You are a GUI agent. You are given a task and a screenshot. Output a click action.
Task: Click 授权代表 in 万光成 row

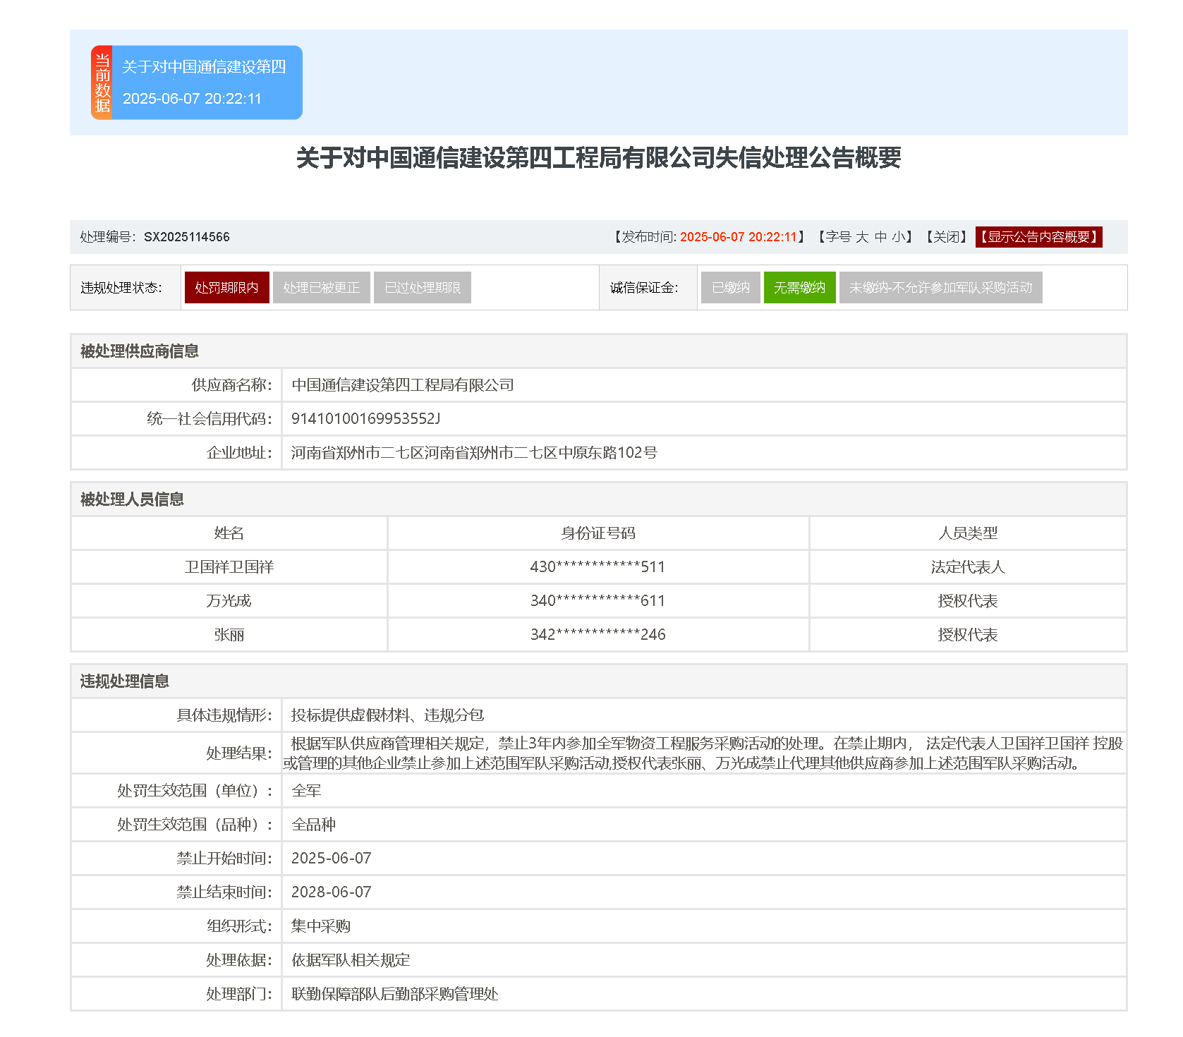click(x=968, y=601)
